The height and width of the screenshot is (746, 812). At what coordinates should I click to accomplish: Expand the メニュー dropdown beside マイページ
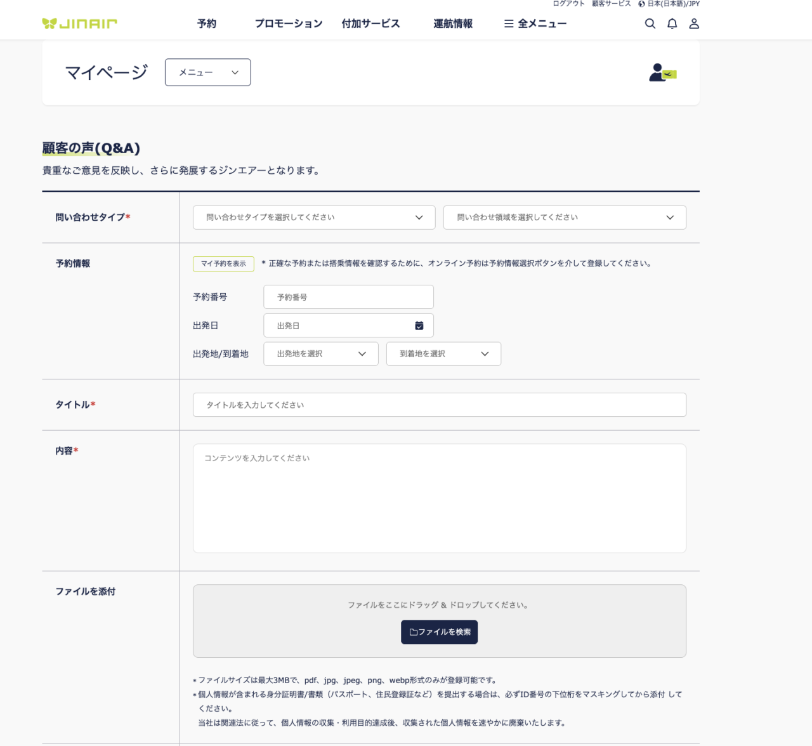click(x=207, y=72)
